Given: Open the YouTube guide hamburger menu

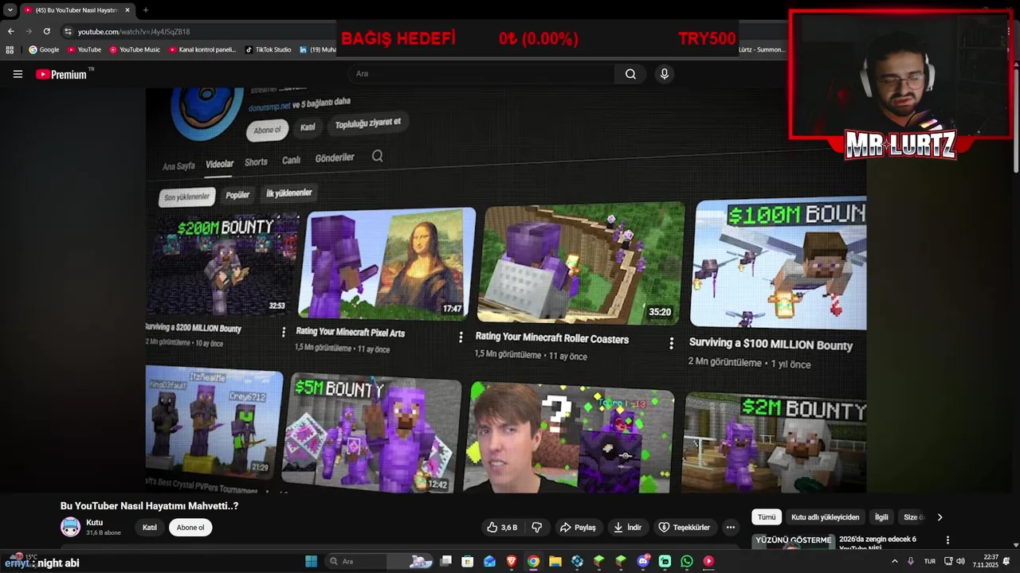Looking at the screenshot, I should click(18, 74).
